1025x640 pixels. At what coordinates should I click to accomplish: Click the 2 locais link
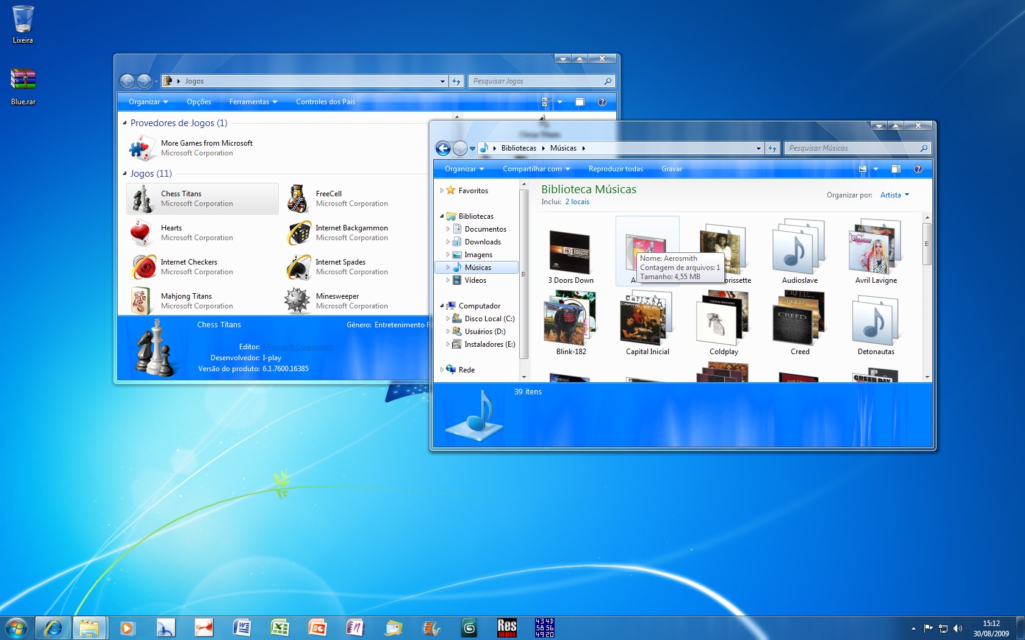click(x=577, y=201)
